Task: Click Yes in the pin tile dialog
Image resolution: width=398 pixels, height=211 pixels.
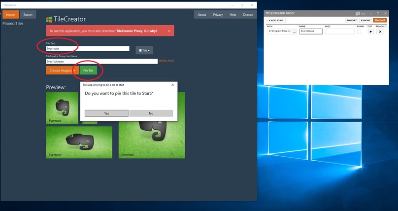Action: (x=106, y=113)
